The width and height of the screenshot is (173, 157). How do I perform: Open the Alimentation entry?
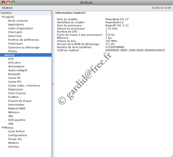point(16,67)
